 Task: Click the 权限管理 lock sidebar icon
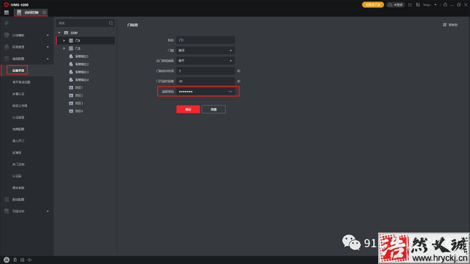pyautogui.click(x=7, y=47)
